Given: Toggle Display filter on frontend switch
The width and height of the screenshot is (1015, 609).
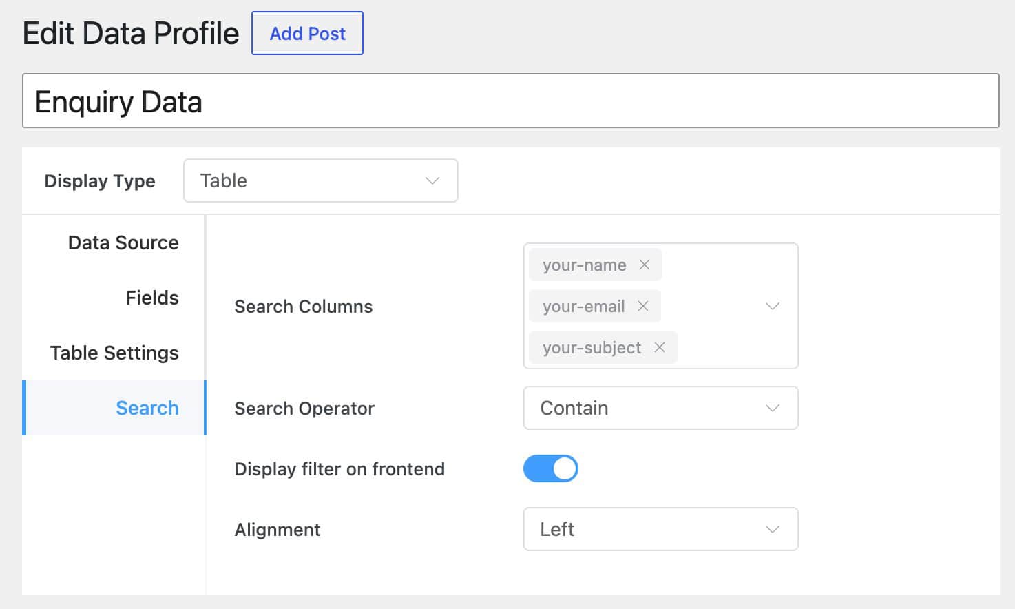Looking at the screenshot, I should click(551, 468).
